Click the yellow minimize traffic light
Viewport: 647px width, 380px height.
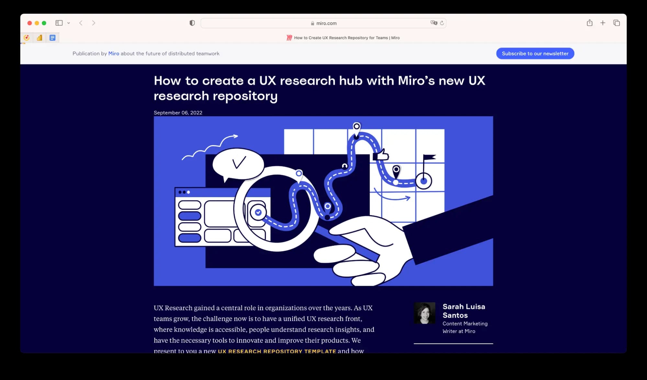[36, 23]
